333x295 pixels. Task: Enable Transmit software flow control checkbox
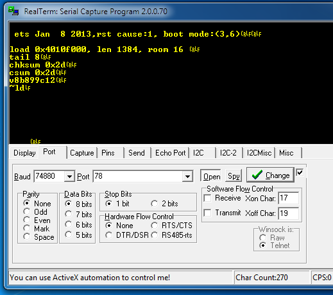point(207,213)
